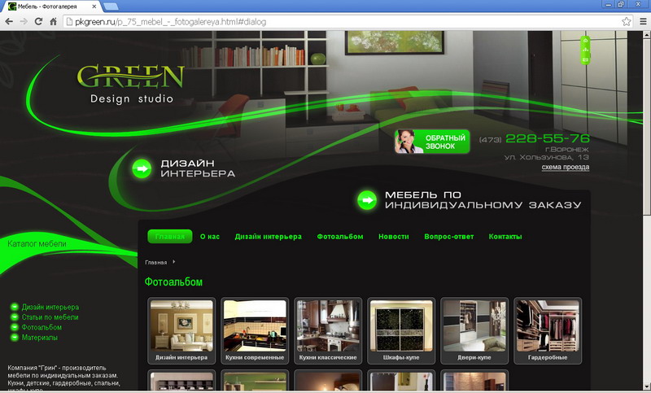
Task: Click the phone number 228-55-76
Action: 548,138
